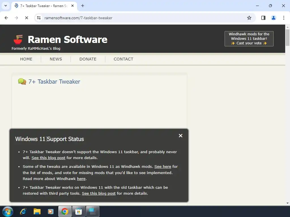The height and width of the screenshot is (217, 290).
Task: Click the speech bubbles icon beside the heading
Action: click(x=22, y=81)
